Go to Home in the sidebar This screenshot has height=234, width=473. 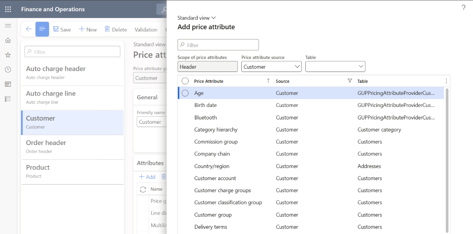tap(8, 40)
